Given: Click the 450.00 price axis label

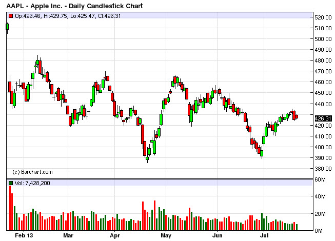Looking at the screenshot, I should coord(323,93).
